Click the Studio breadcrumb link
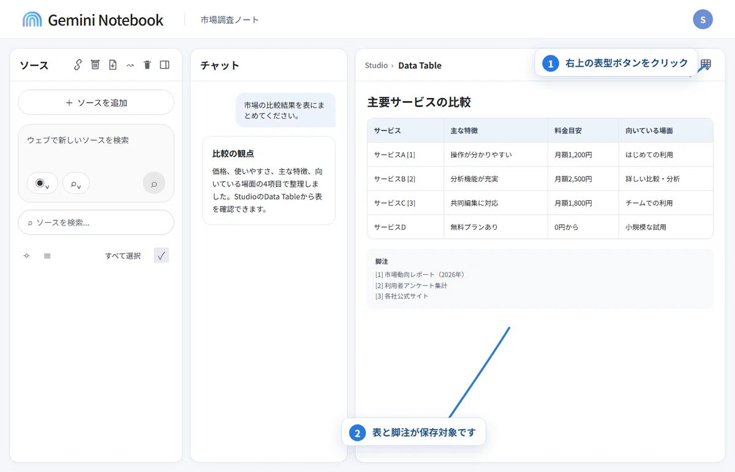 pyautogui.click(x=376, y=66)
